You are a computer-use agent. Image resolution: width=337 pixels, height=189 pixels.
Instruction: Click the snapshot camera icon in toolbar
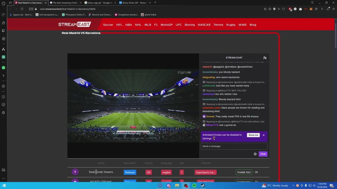270,9
